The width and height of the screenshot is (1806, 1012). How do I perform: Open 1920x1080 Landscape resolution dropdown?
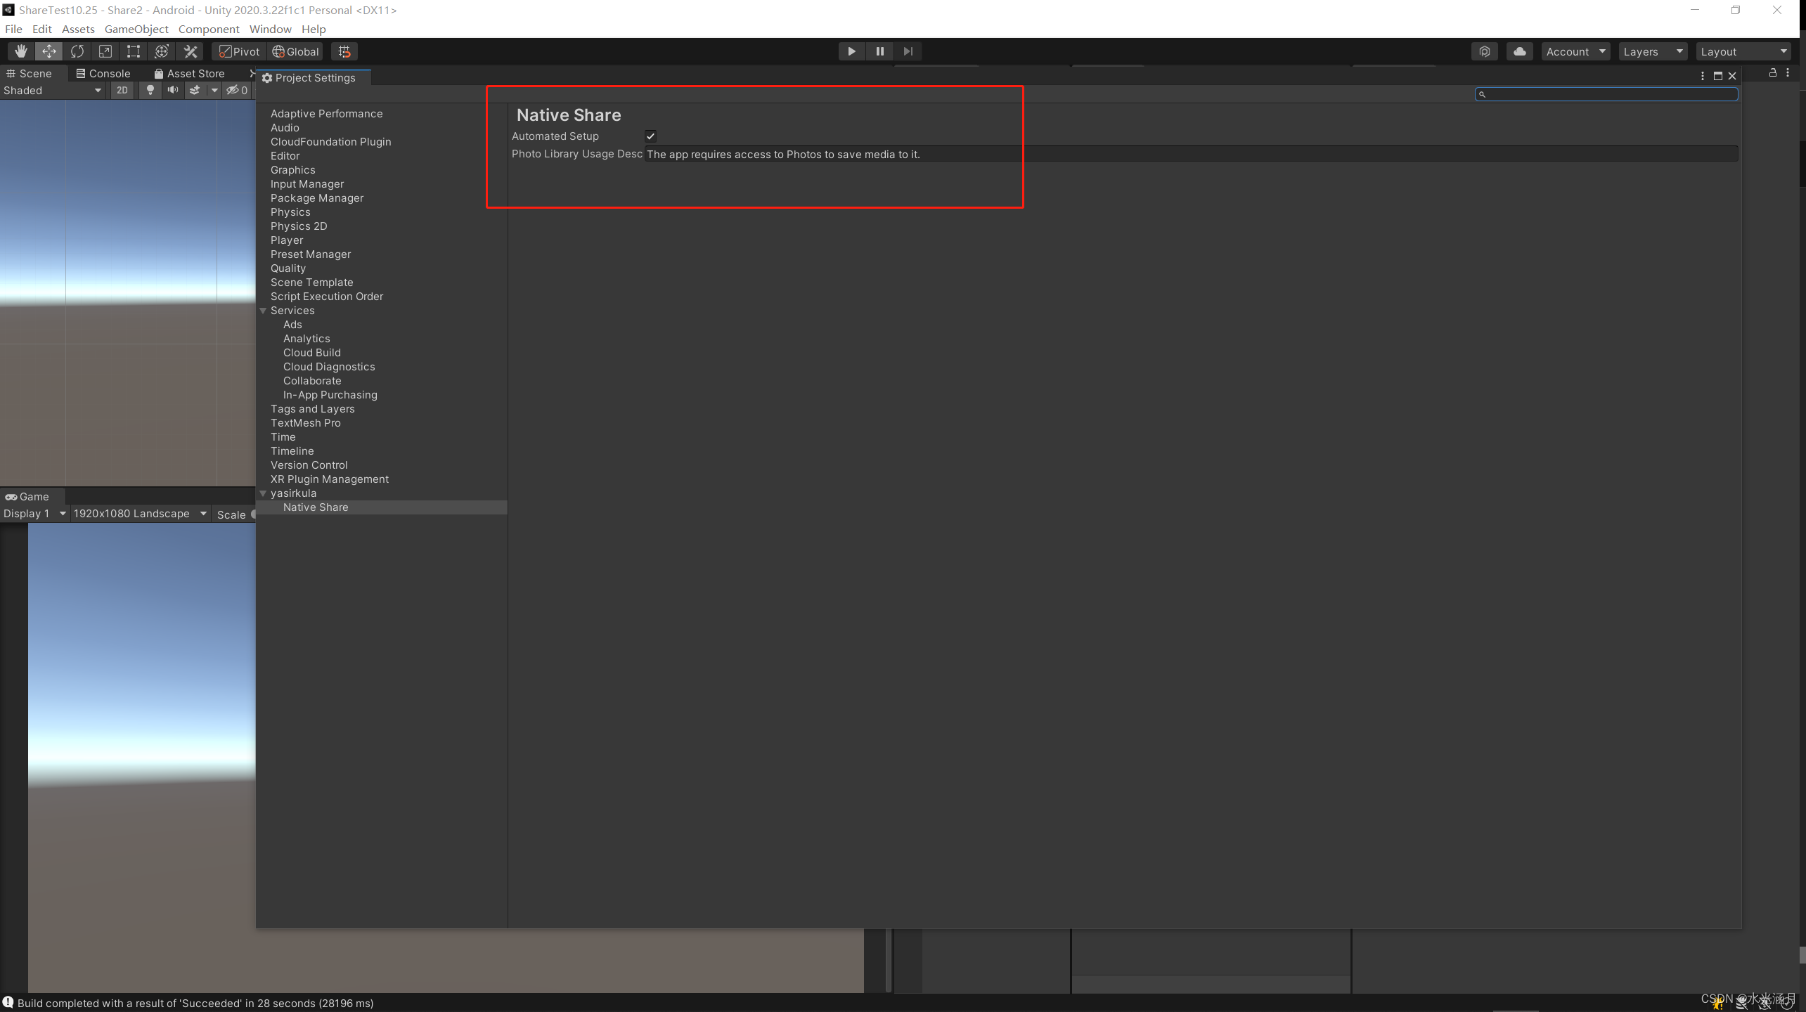tap(140, 514)
